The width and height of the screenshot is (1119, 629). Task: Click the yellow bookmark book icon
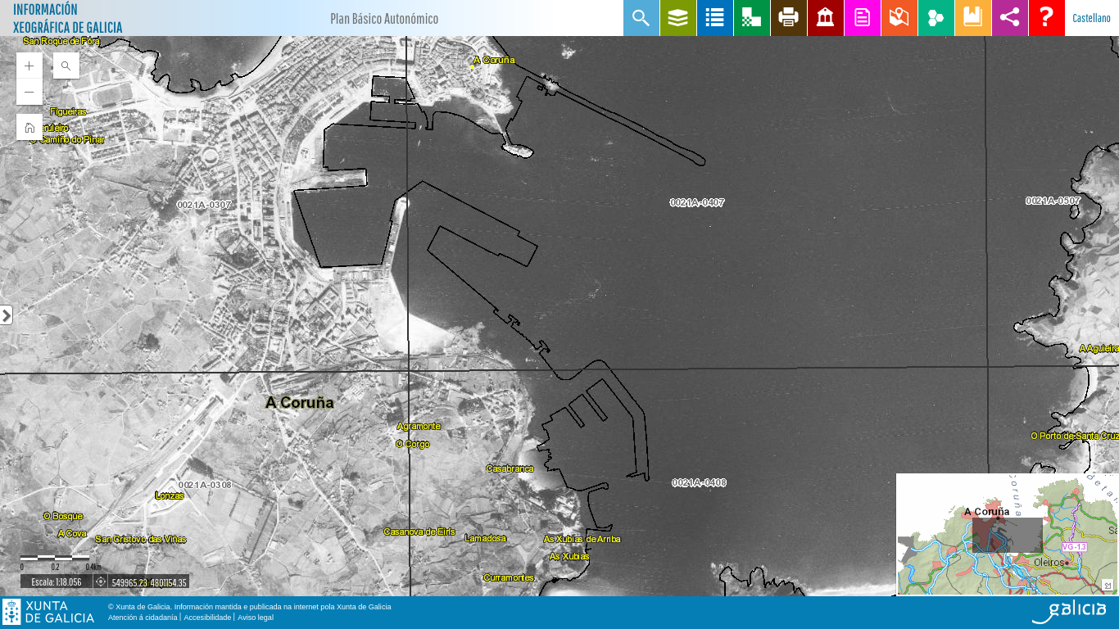[973, 18]
